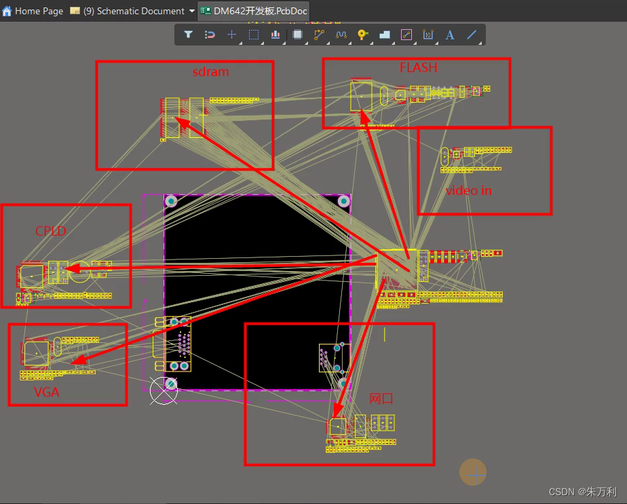The width and height of the screenshot is (627, 504).
Task: Click the Selection Filter funnel icon
Action: click(x=189, y=35)
